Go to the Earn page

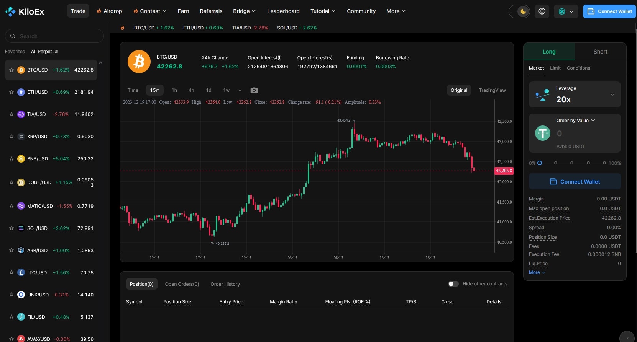184,11
